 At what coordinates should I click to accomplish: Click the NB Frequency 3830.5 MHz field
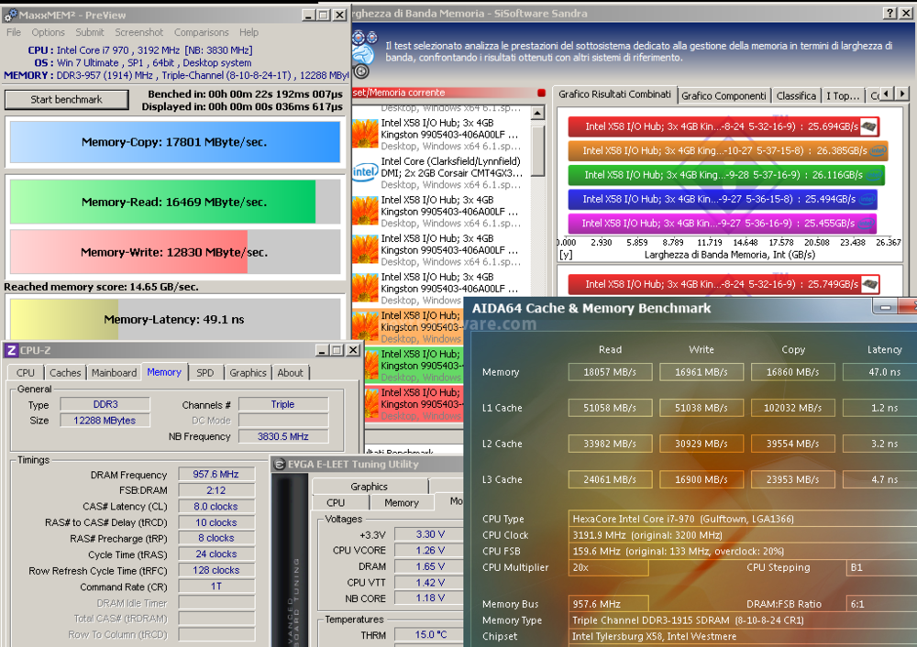[283, 436]
